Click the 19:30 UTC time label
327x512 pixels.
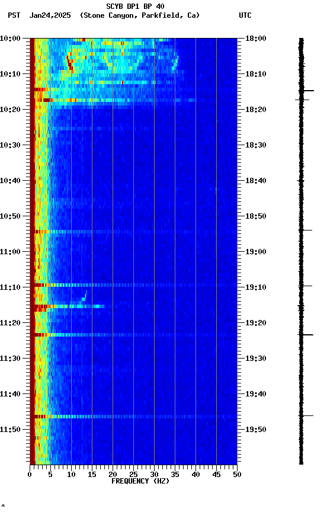[256, 359]
